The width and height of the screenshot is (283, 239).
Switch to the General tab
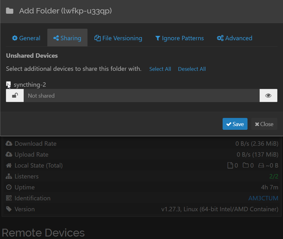tap(26, 38)
